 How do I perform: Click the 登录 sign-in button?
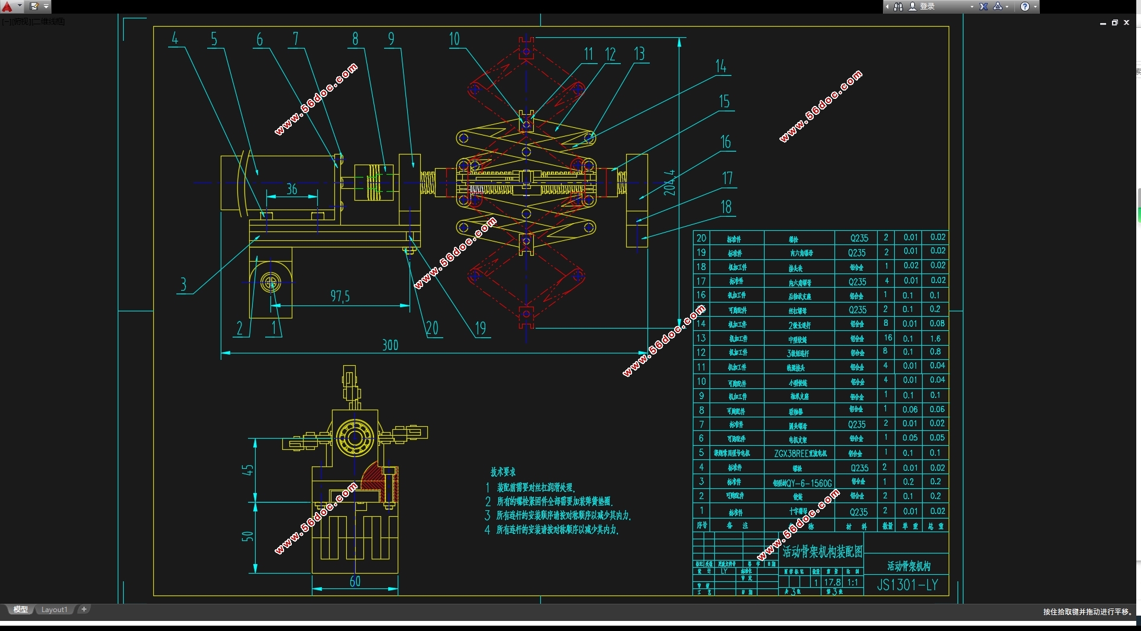pos(927,7)
